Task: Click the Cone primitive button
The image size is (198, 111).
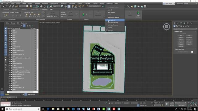Action: click(x=189, y=36)
